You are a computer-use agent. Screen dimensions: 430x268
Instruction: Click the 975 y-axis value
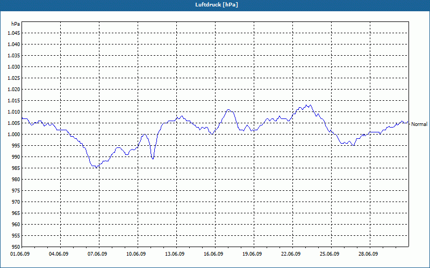[x=16, y=191]
